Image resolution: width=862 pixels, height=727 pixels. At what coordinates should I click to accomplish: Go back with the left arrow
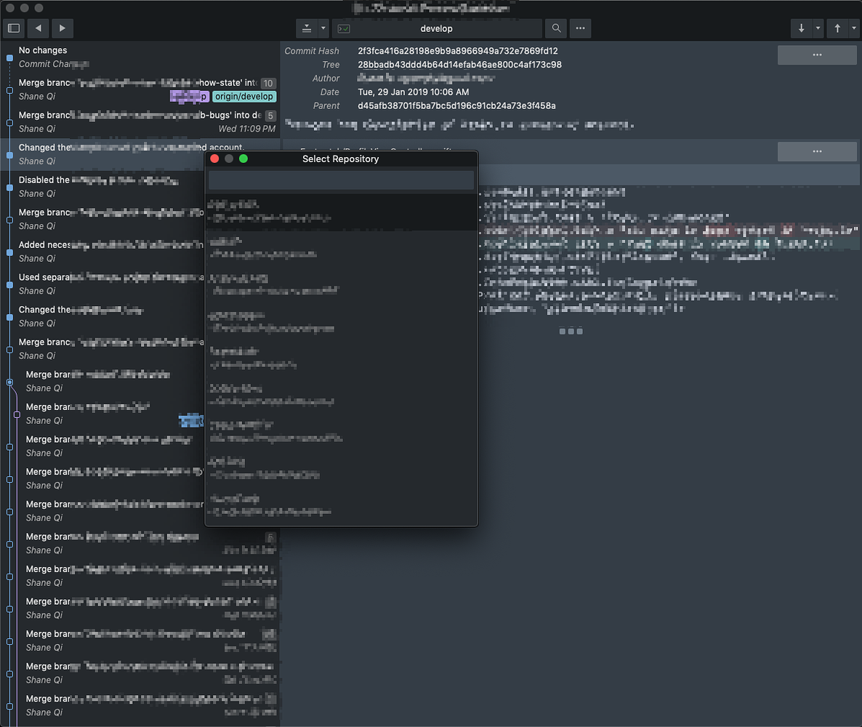pyautogui.click(x=38, y=28)
